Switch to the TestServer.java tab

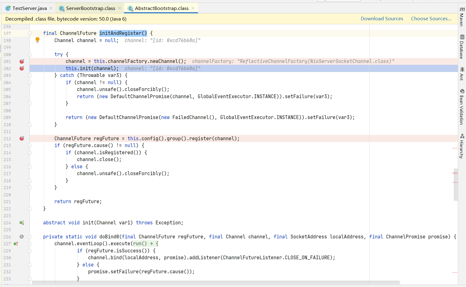click(x=29, y=8)
